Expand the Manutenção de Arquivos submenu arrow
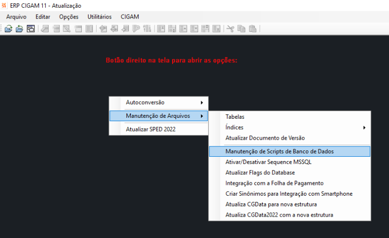389x238 pixels. [x=202, y=116]
